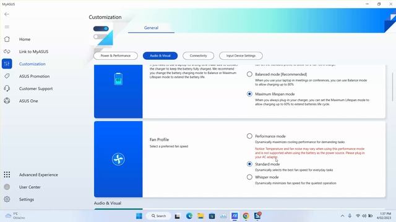Select Balanced mode battery charging
The height and width of the screenshot is (222, 396).
coord(249,74)
